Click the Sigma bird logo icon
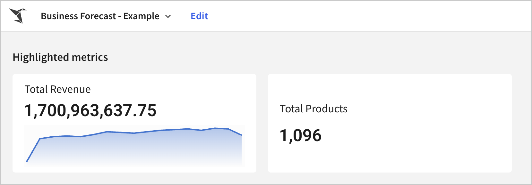The width and height of the screenshot is (532, 185). click(x=17, y=16)
